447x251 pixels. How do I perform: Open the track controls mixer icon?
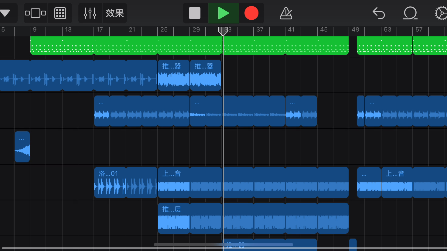click(x=90, y=13)
